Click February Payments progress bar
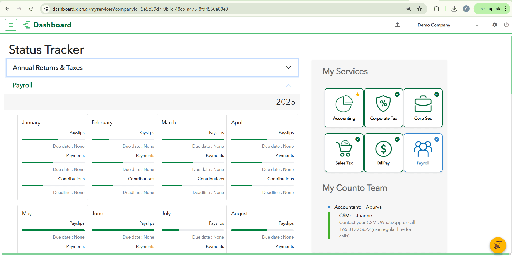Image resolution: width=512 pixels, height=258 pixels. pyautogui.click(x=123, y=163)
